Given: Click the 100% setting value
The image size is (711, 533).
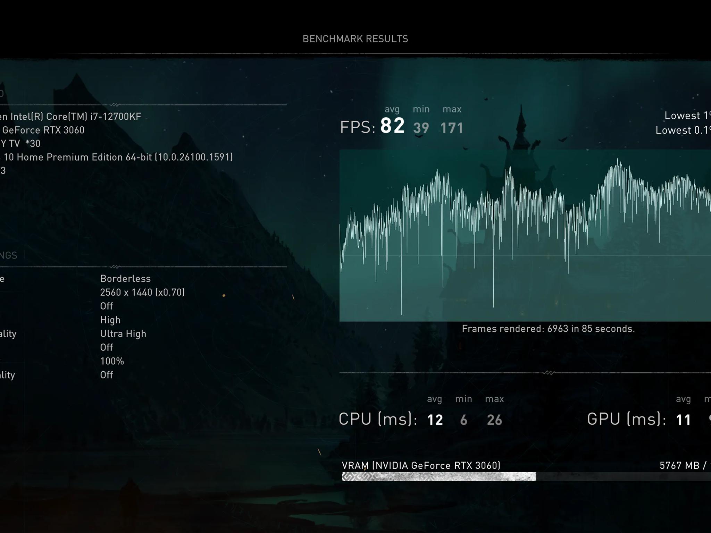Looking at the screenshot, I should (x=112, y=361).
